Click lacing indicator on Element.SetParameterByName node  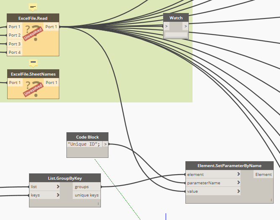[x=271, y=200]
